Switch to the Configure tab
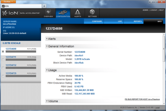Screen dimensions: 166x111 click(94, 21)
